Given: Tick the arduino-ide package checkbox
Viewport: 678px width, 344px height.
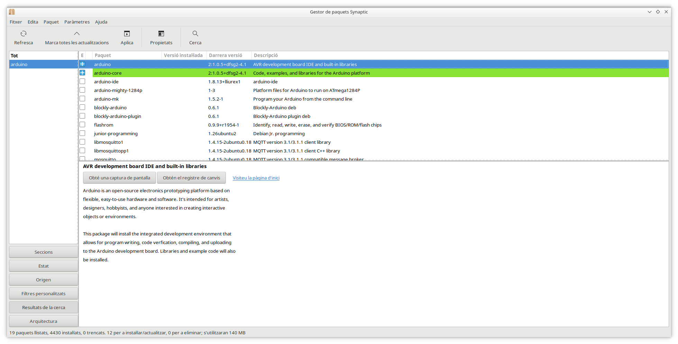Looking at the screenshot, I should pos(82,82).
